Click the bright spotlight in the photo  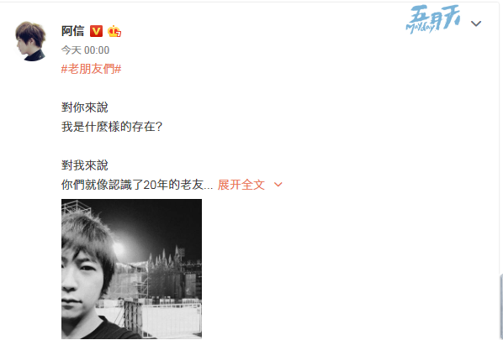[x=118, y=247]
